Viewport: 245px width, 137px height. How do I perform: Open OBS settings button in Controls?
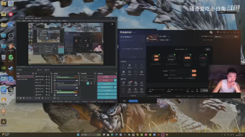pos(107,94)
